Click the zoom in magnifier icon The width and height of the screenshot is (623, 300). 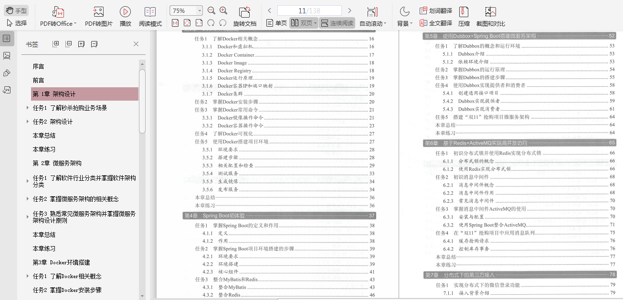point(223,10)
